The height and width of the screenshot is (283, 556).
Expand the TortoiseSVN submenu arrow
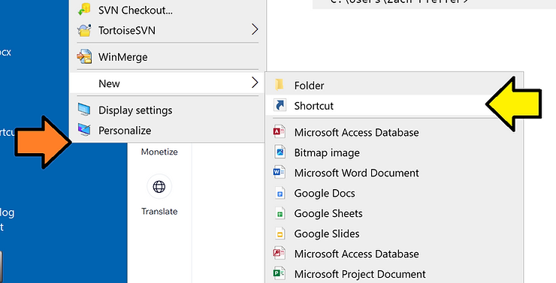click(x=255, y=29)
